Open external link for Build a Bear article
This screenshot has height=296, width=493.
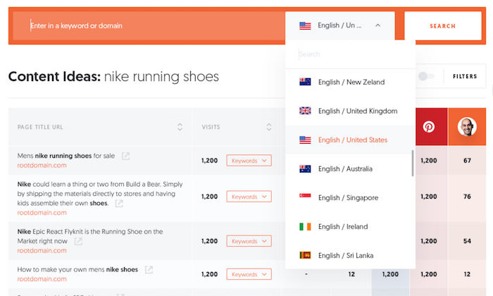tap(119, 204)
